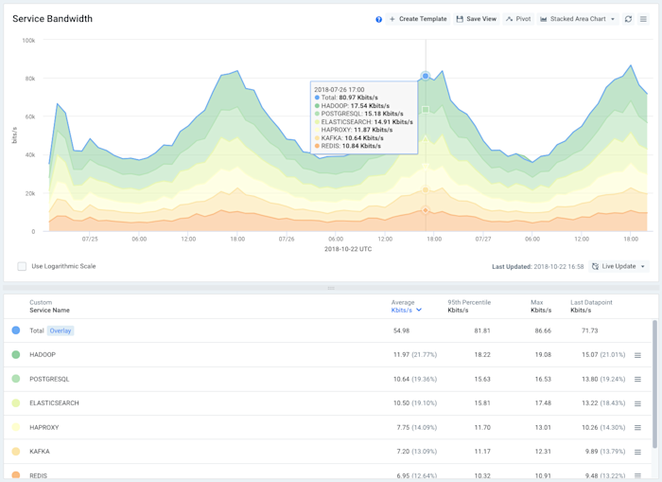Open the hamburger menu in the chart toolbar
Viewport: 662px width, 482px height.
[x=643, y=19]
